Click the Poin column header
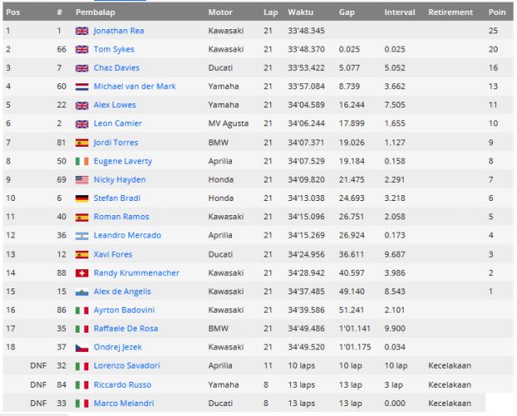 [497, 13]
